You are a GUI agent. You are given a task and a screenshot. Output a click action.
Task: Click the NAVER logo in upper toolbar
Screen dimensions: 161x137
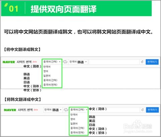[9, 62]
